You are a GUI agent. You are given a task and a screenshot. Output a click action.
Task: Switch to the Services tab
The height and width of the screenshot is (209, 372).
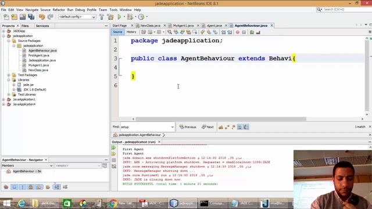click(x=42, y=26)
